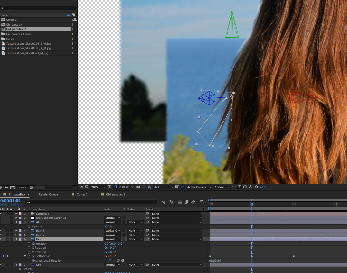Open the Comp 1 flowchart icon
Viewport: 347px width, 273px height.
74,20
